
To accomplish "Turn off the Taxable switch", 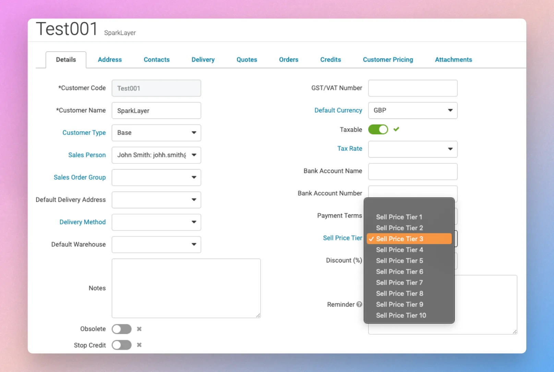I will (378, 129).
